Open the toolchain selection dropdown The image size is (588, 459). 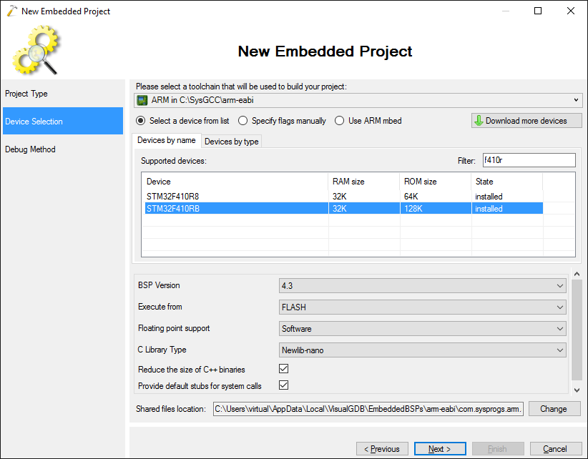(358, 100)
